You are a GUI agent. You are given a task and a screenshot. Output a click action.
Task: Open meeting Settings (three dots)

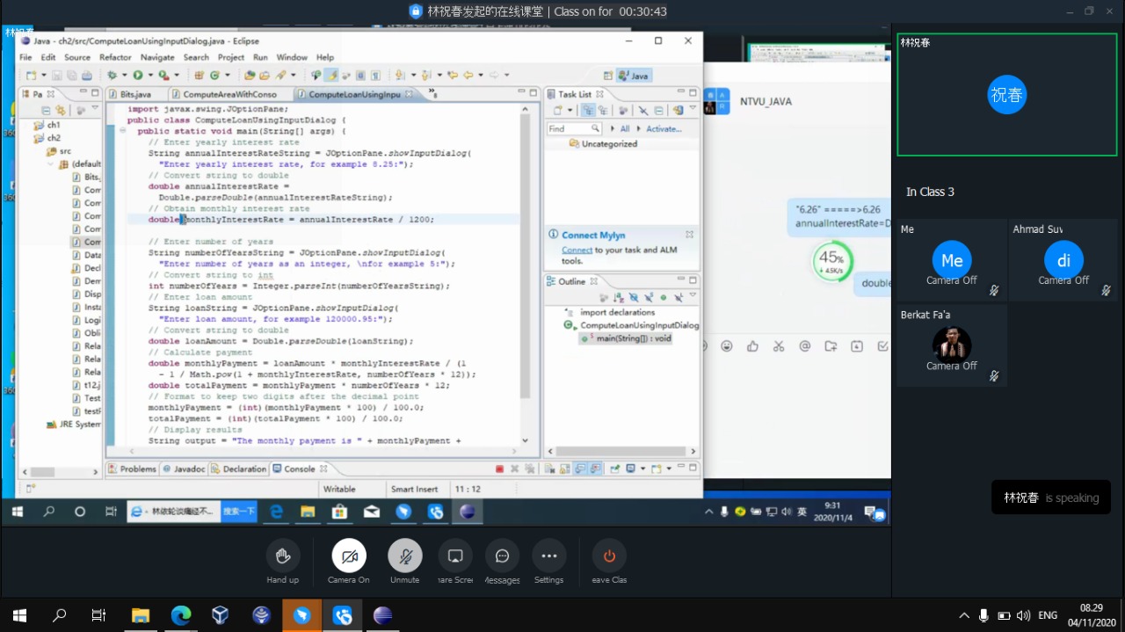click(x=548, y=556)
